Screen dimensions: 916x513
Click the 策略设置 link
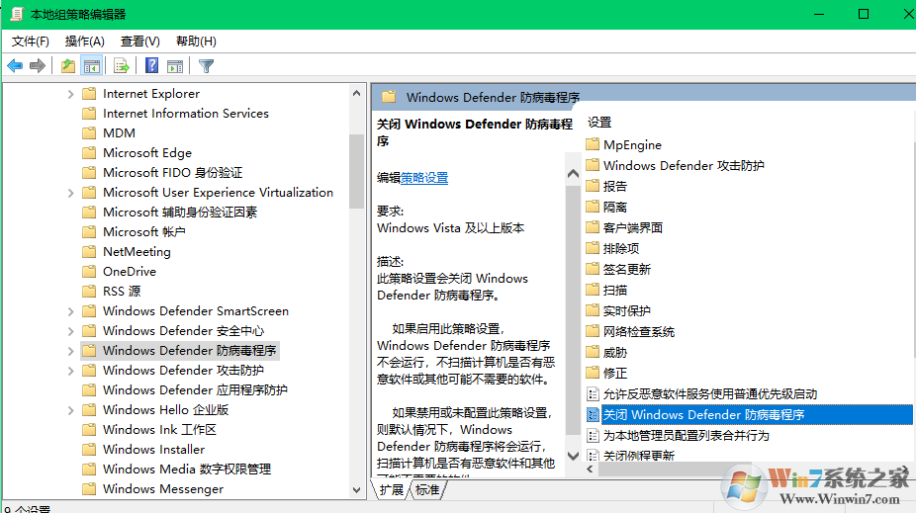pyautogui.click(x=424, y=178)
